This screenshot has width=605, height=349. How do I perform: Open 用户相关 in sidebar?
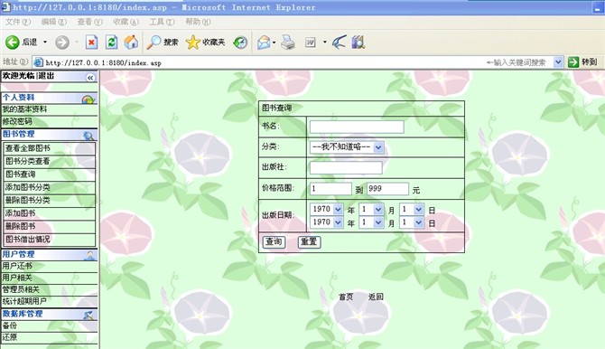tap(17, 278)
